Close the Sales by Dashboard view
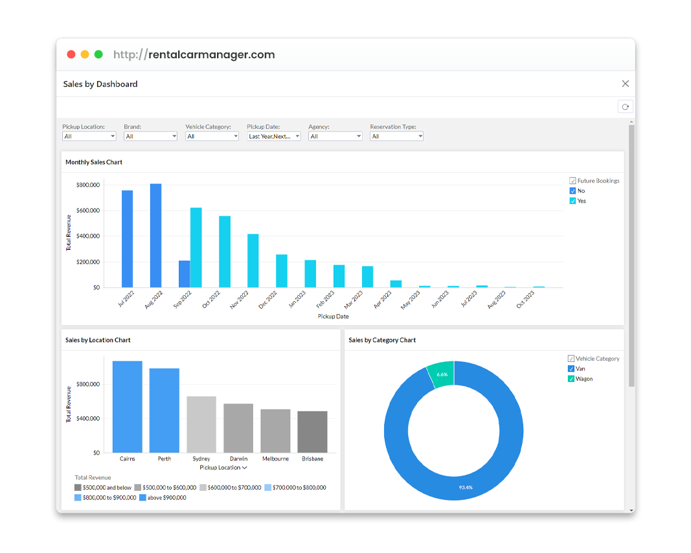 coord(625,84)
